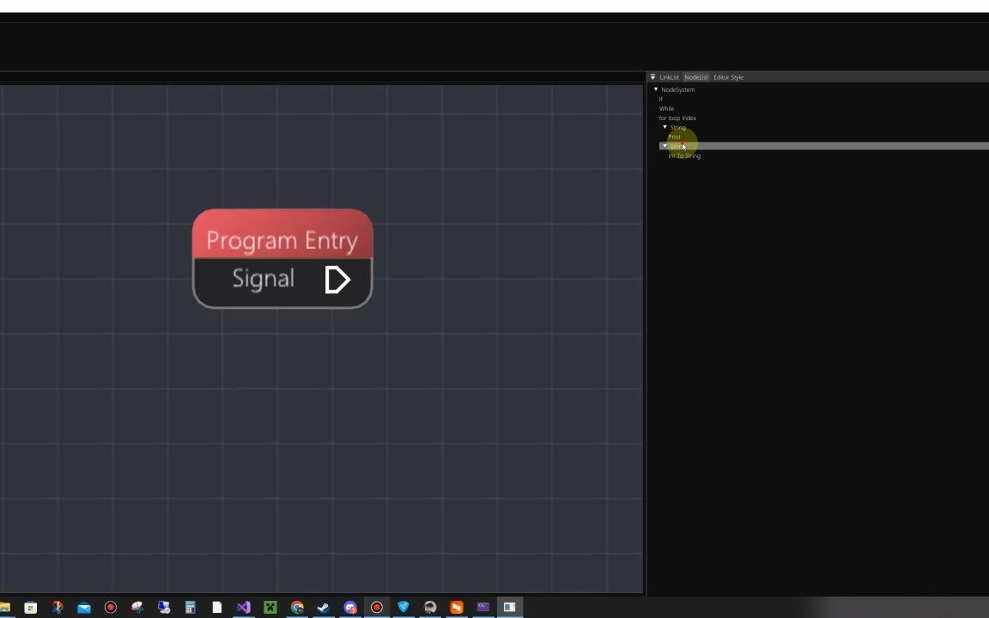
Task: Switch to Visual Studio in the taskbar
Action: pos(244,608)
